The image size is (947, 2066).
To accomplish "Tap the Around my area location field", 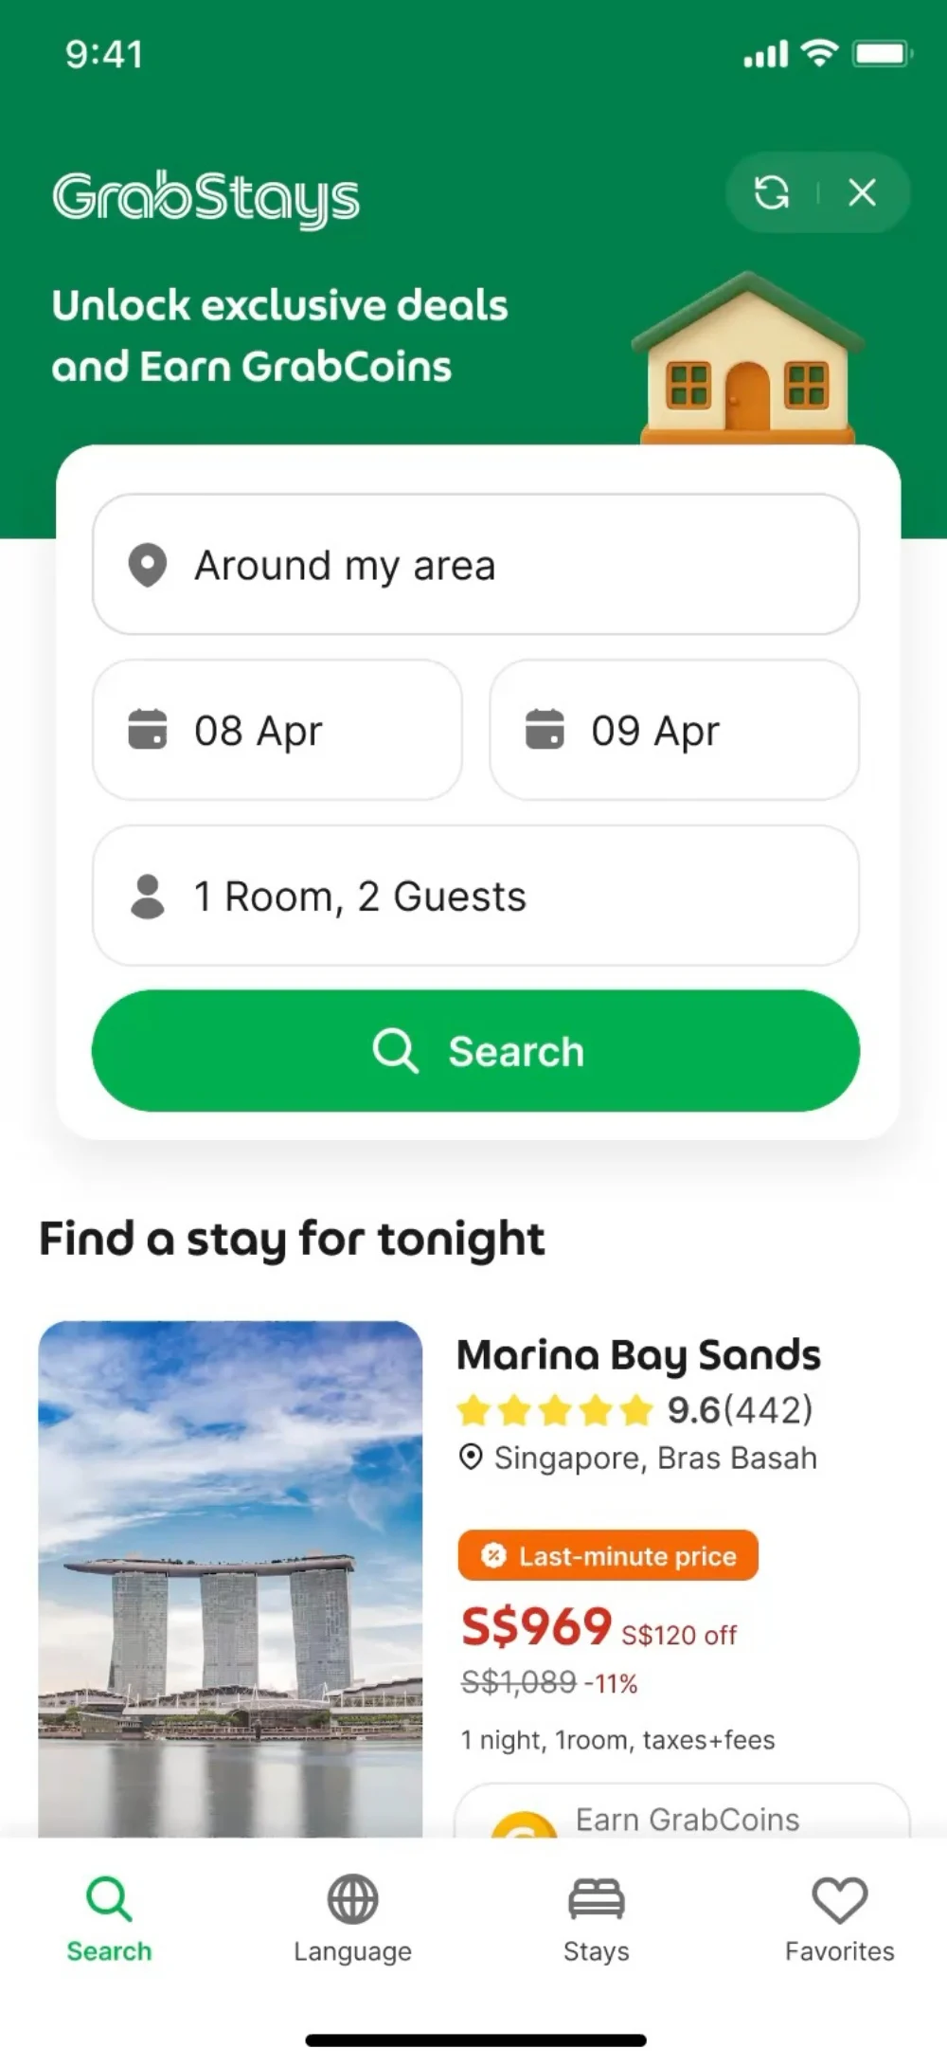I will click(x=475, y=564).
